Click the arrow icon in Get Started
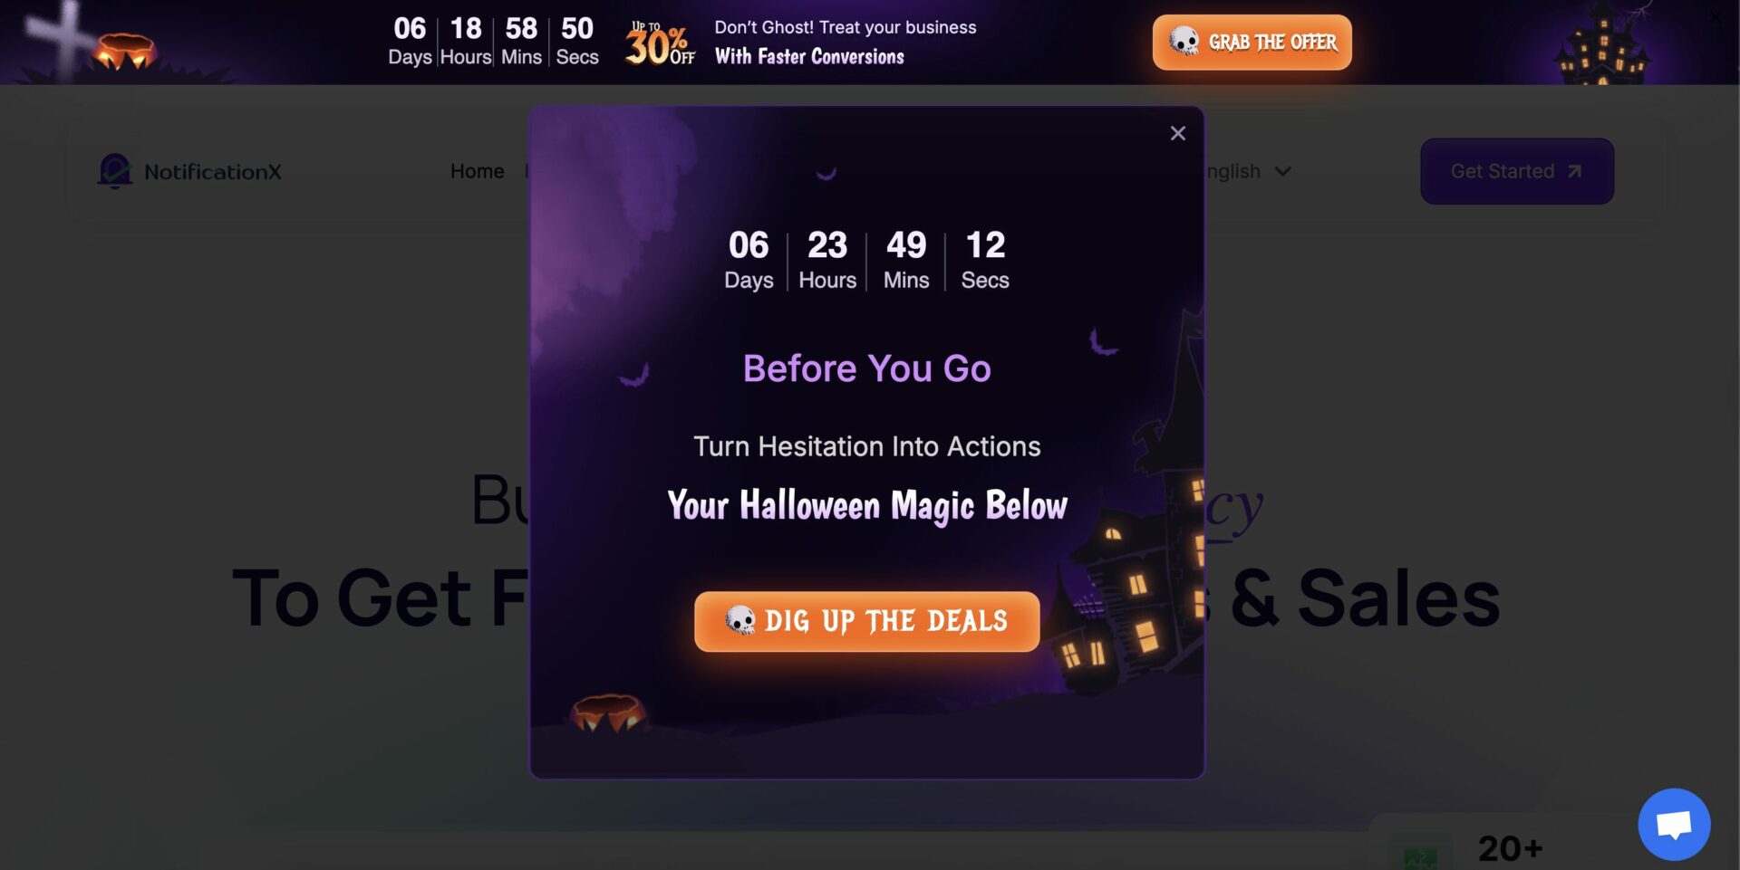The height and width of the screenshot is (870, 1740). (1574, 171)
